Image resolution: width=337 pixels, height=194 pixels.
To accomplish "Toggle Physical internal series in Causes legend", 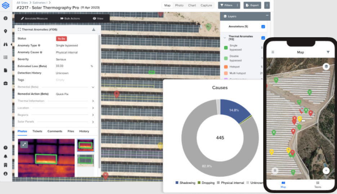I will [230, 182].
